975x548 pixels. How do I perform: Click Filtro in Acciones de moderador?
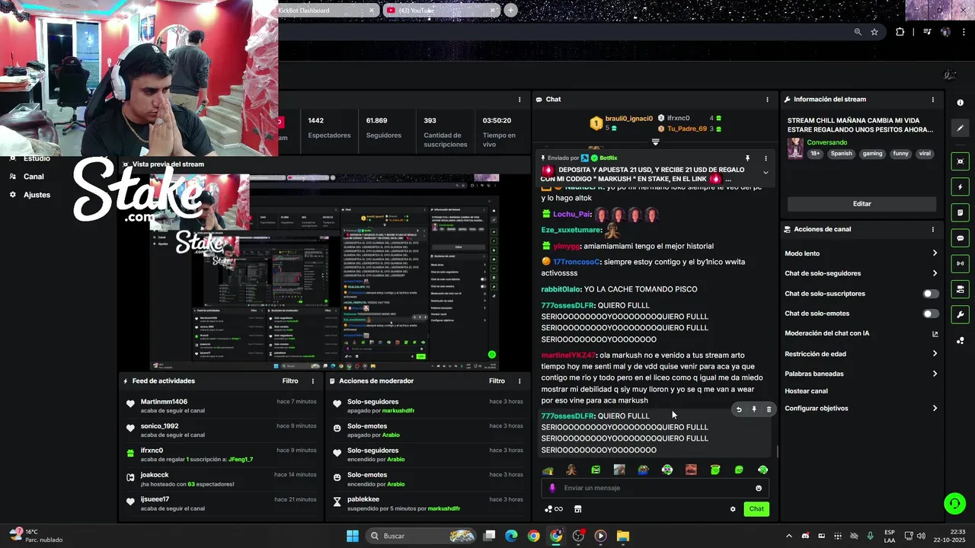coord(497,381)
